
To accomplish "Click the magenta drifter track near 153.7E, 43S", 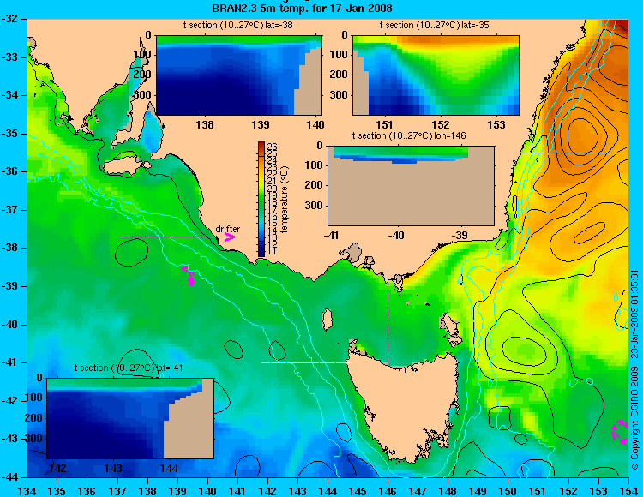I will pos(620,432).
